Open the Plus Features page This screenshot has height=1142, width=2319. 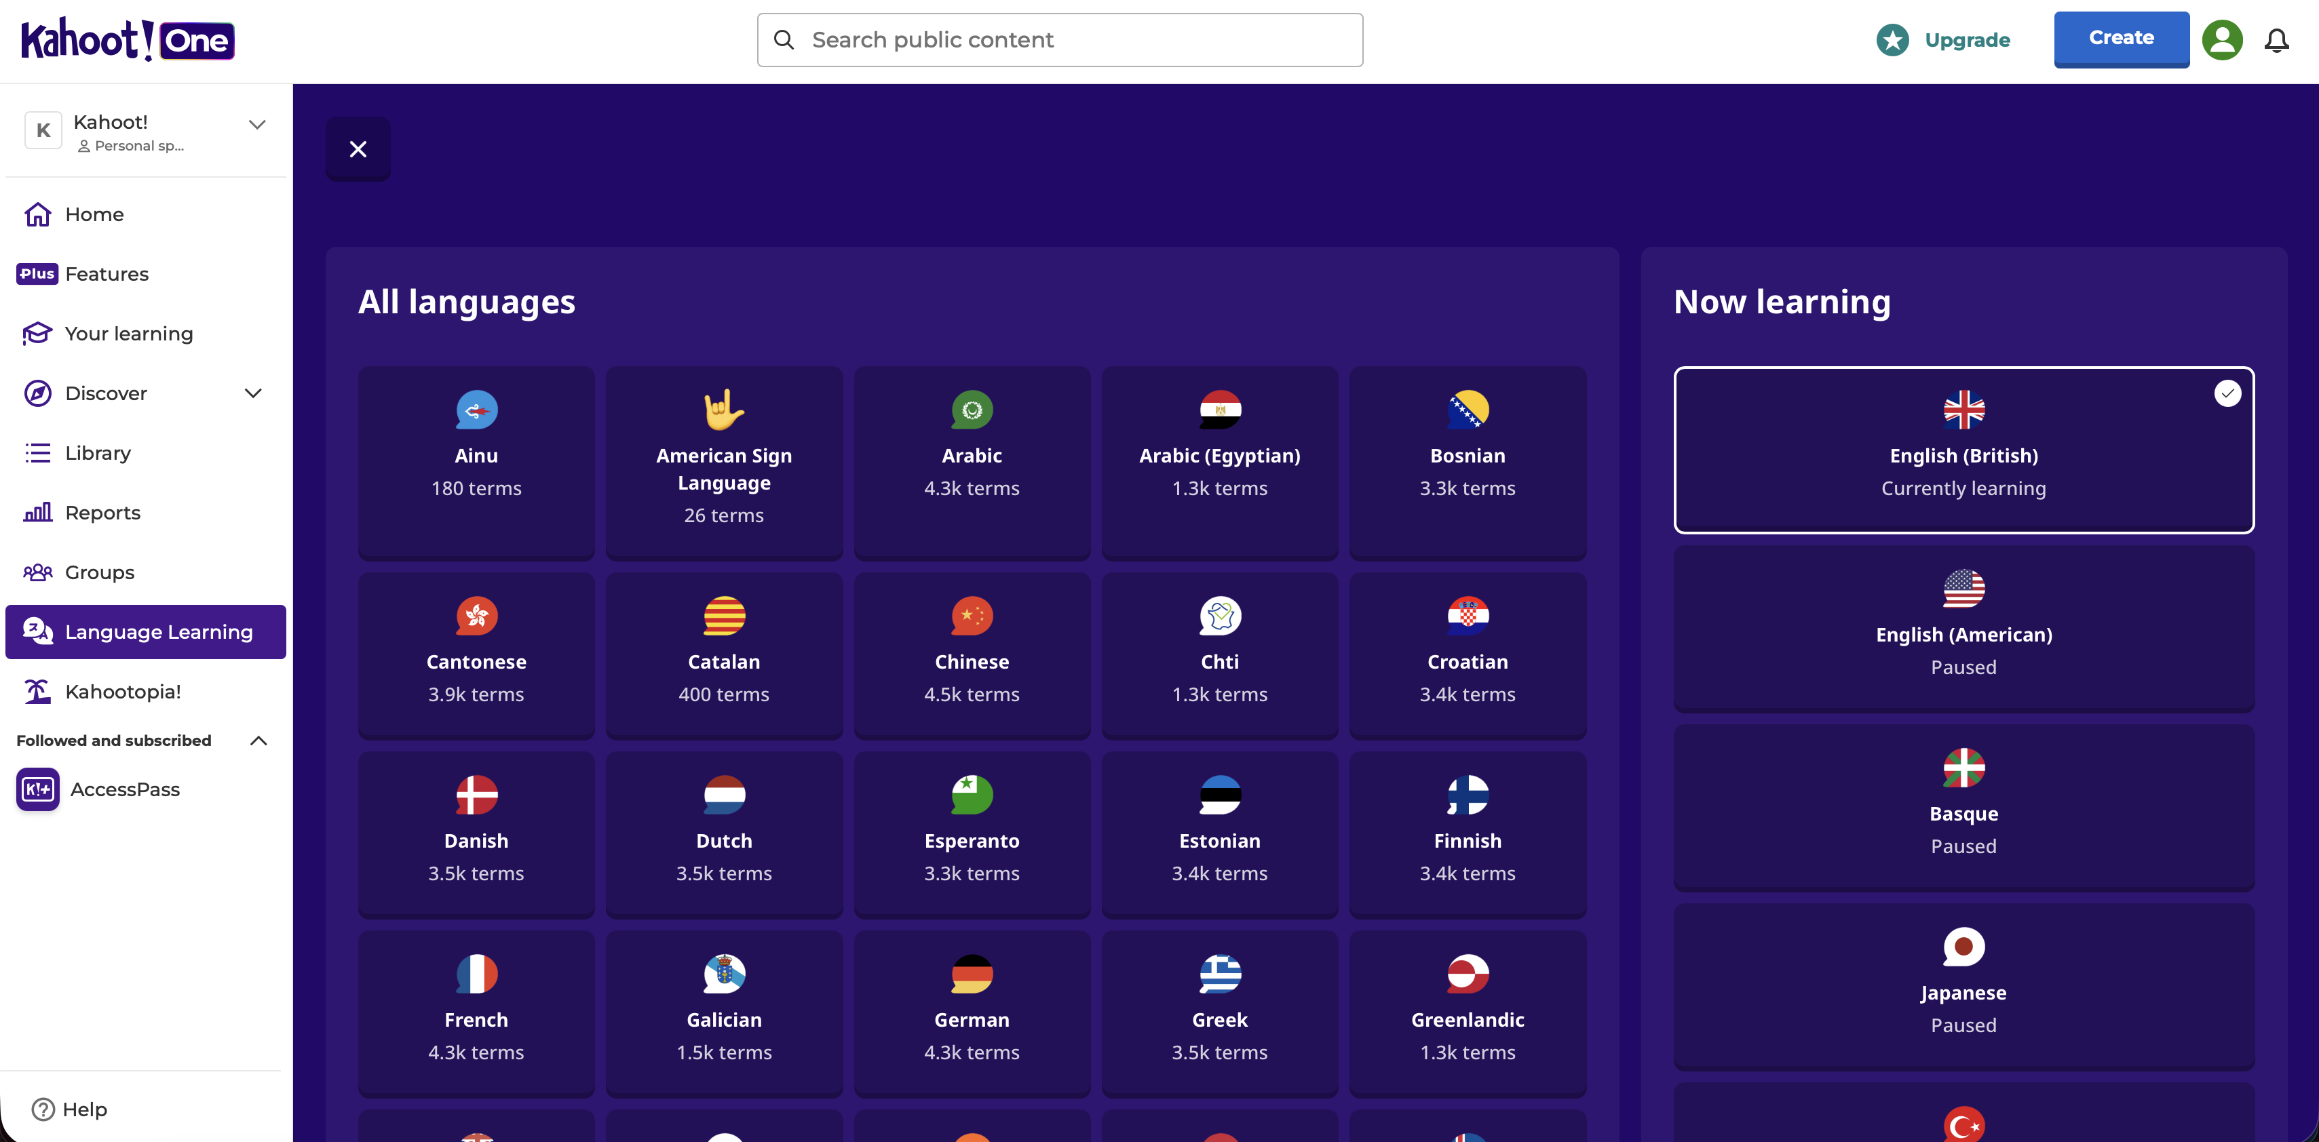[146, 273]
